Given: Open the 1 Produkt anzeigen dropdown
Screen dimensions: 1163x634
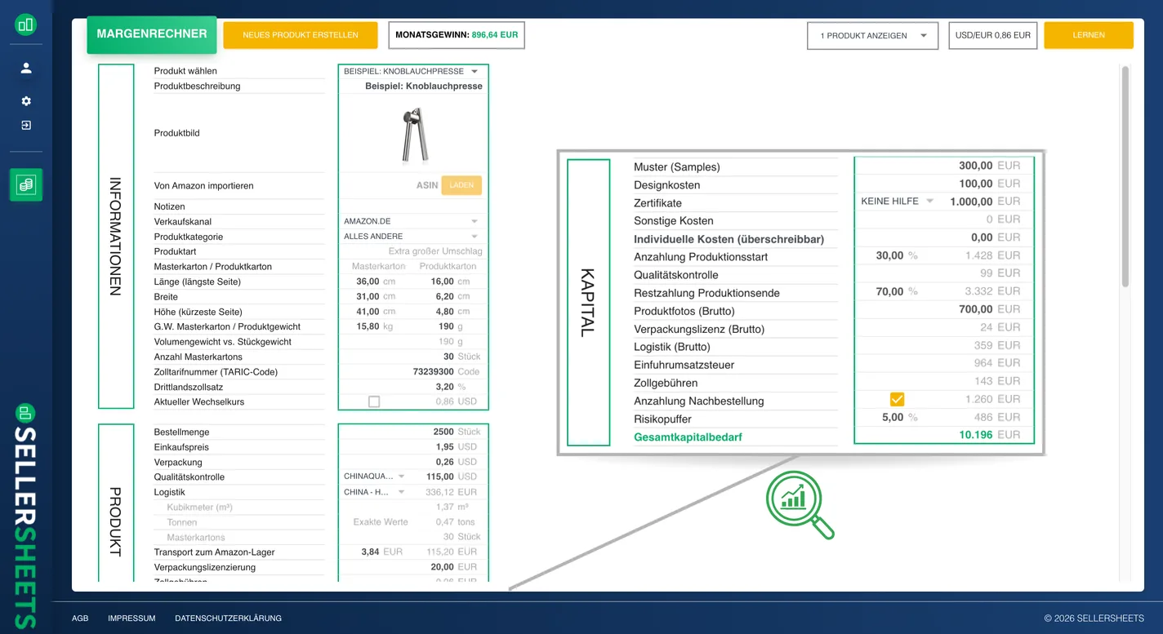Looking at the screenshot, I should pyautogui.click(x=872, y=36).
